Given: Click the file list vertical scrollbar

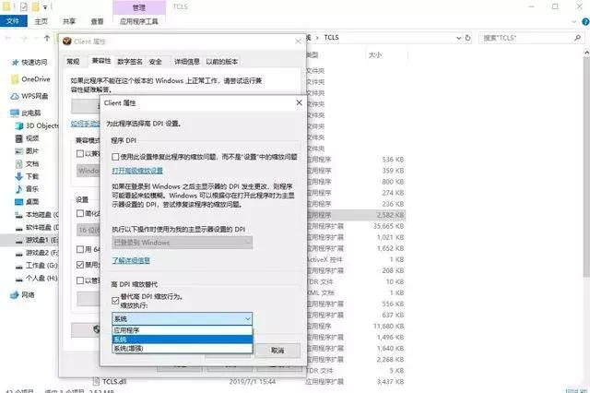Looking at the screenshot, I should (x=586, y=166).
